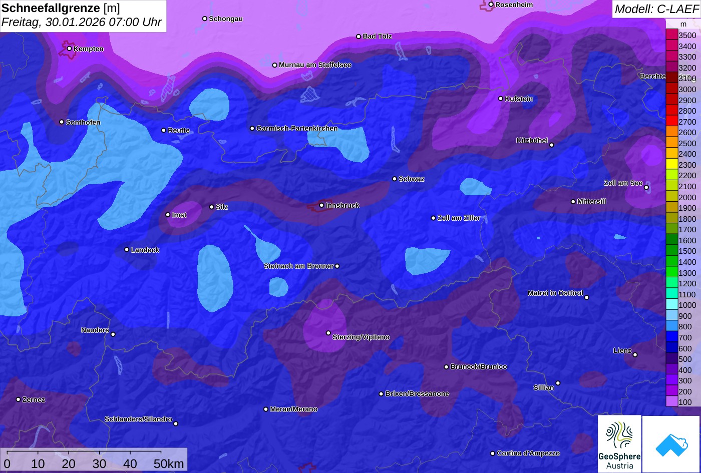Click the Cortina d'Ampezzo marker
The image size is (701, 473).
click(x=493, y=453)
